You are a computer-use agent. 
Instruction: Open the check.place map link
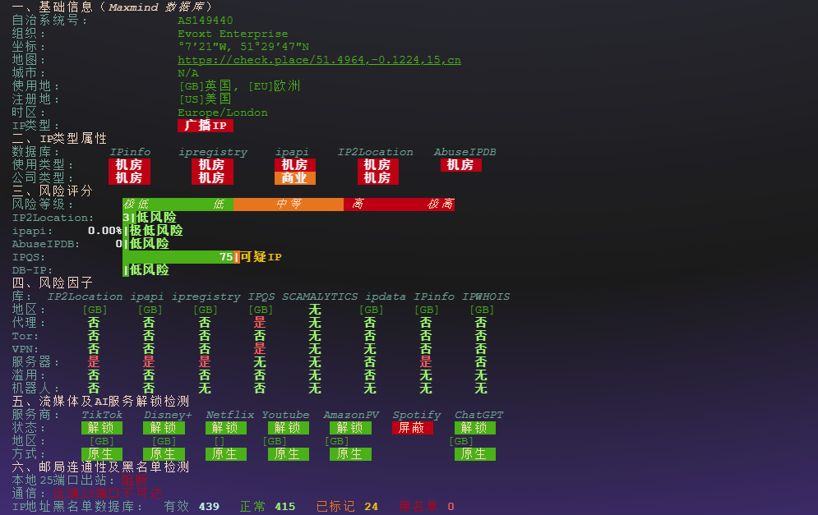click(x=319, y=60)
